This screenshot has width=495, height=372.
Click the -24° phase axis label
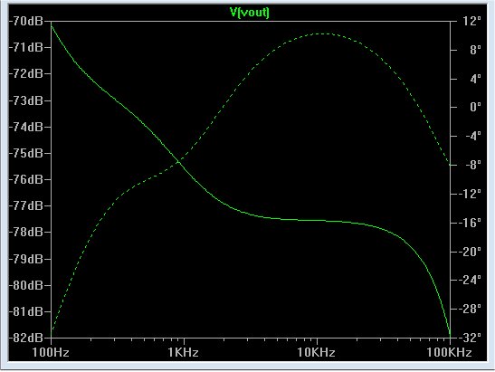coord(470,280)
